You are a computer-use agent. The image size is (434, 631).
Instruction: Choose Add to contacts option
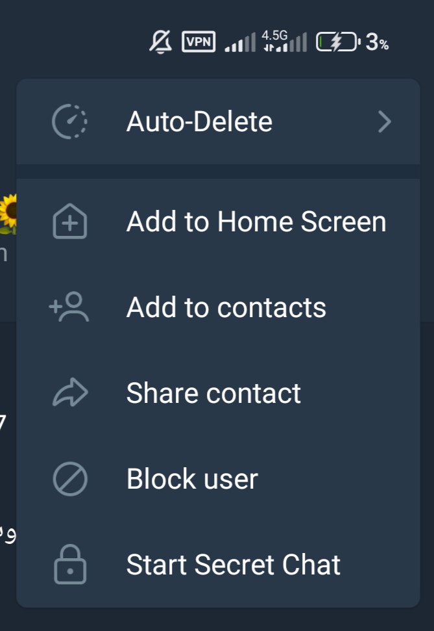coord(226,307)
